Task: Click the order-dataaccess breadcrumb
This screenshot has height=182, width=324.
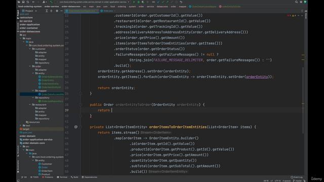Action: pos(71,7)
